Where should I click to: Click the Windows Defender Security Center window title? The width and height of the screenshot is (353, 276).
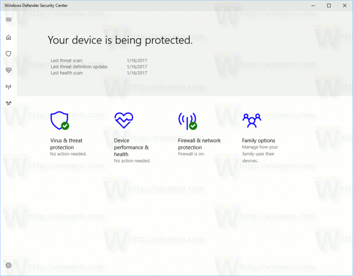coord(36,6)
